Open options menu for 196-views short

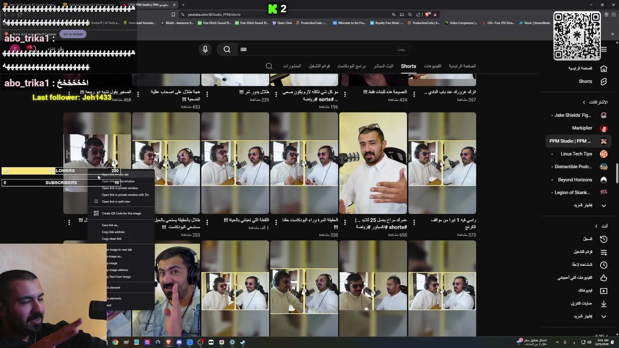point(276,94)
